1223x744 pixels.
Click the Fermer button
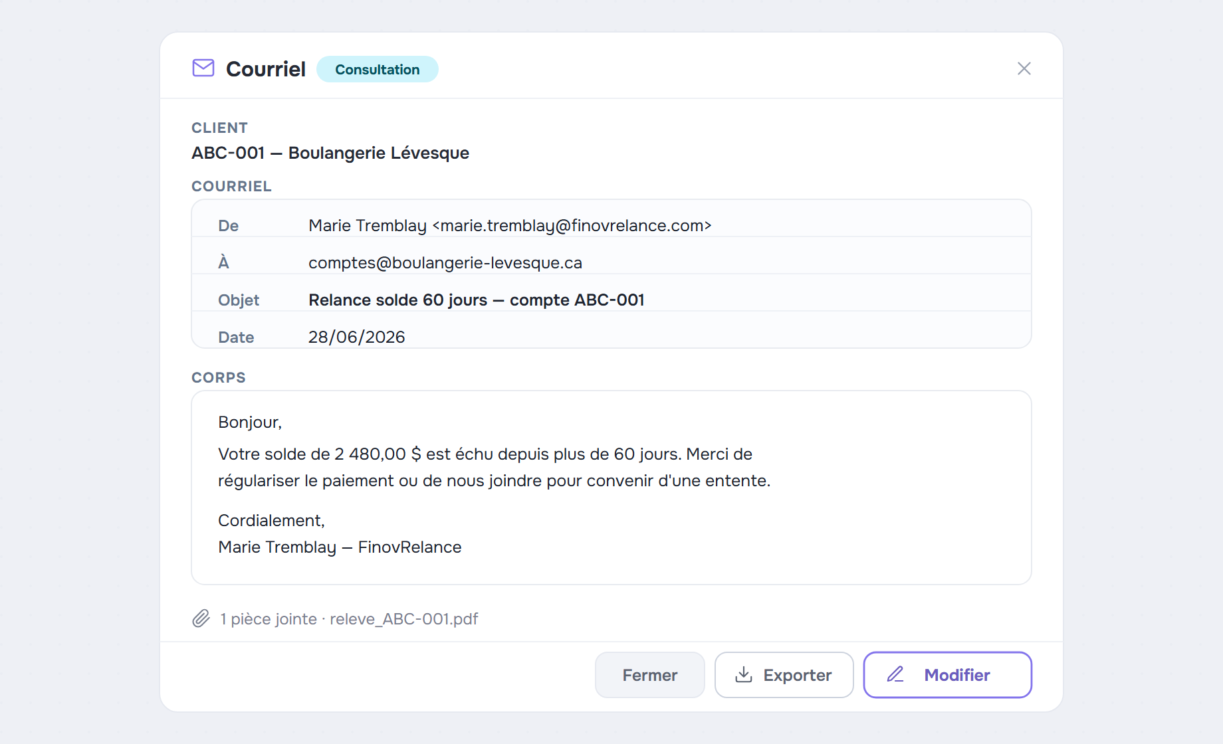650,675
